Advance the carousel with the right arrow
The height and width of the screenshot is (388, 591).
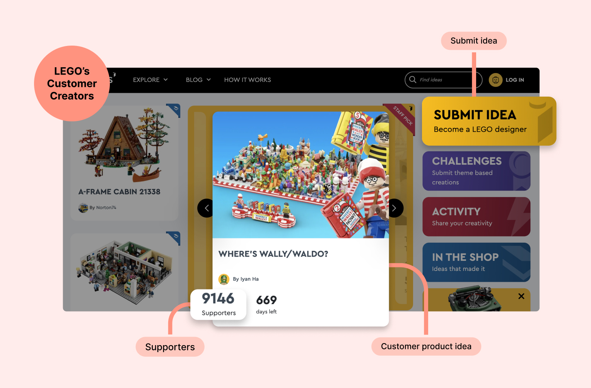coord(394,208)
